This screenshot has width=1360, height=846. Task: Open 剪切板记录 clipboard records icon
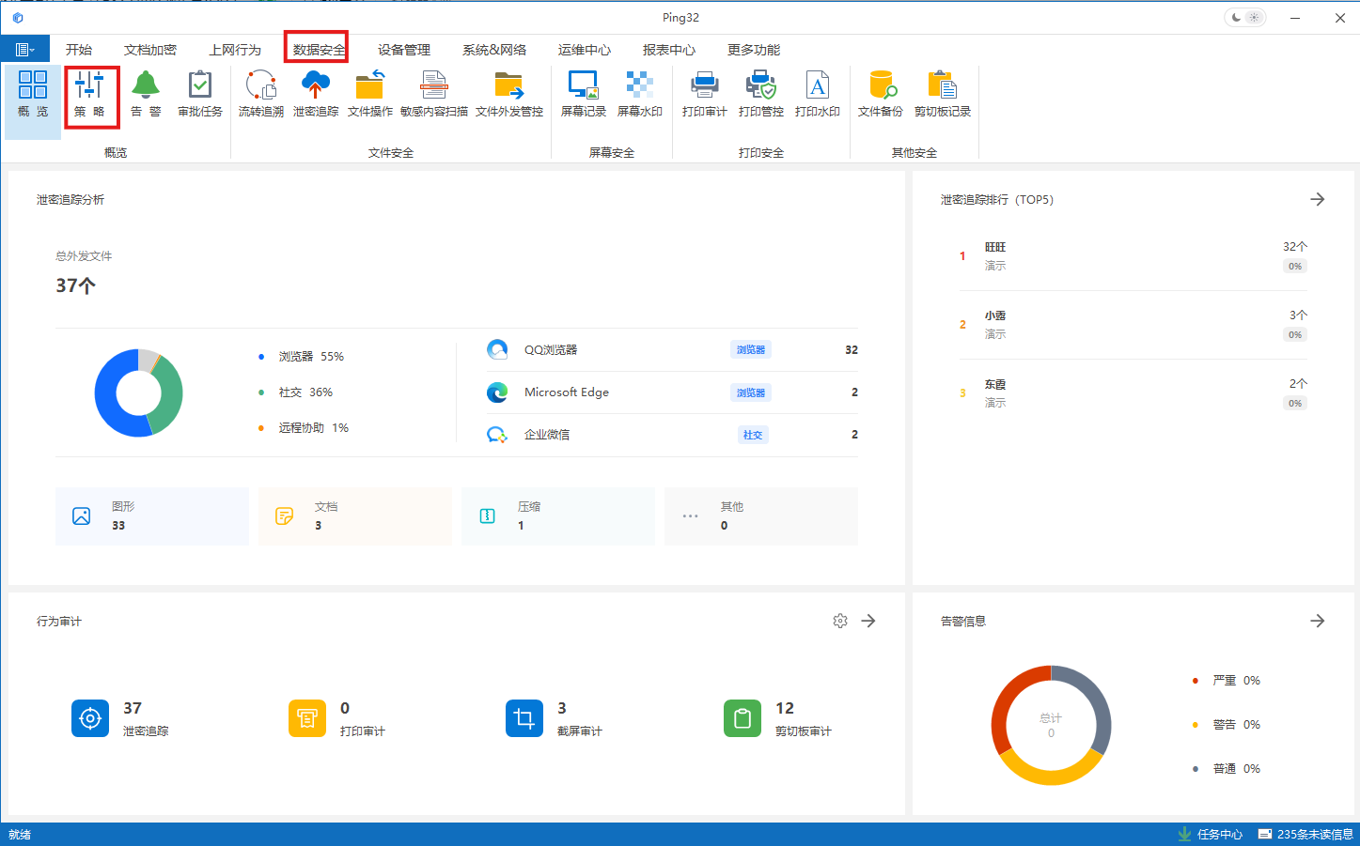coord(943,94)
